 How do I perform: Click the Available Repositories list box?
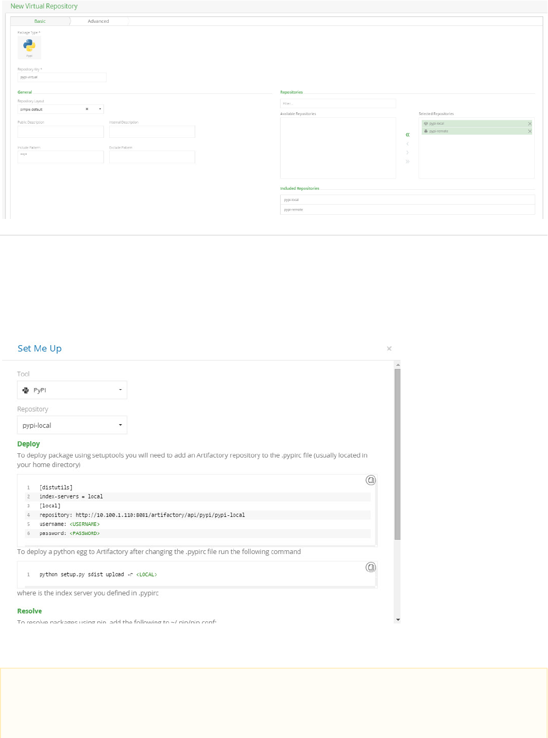coord(338,148)
